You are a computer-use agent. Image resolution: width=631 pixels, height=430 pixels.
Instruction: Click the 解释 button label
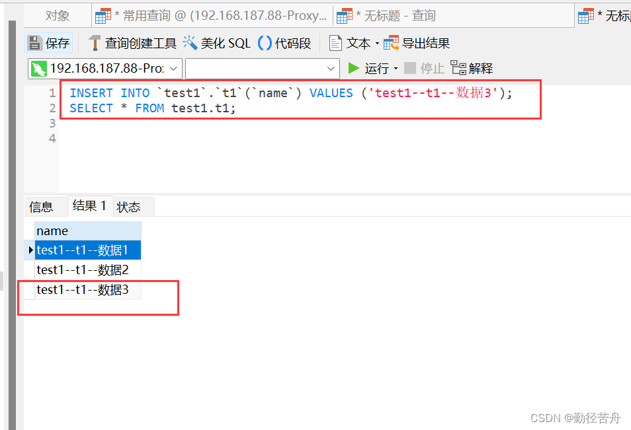click(x=481, y=68)
